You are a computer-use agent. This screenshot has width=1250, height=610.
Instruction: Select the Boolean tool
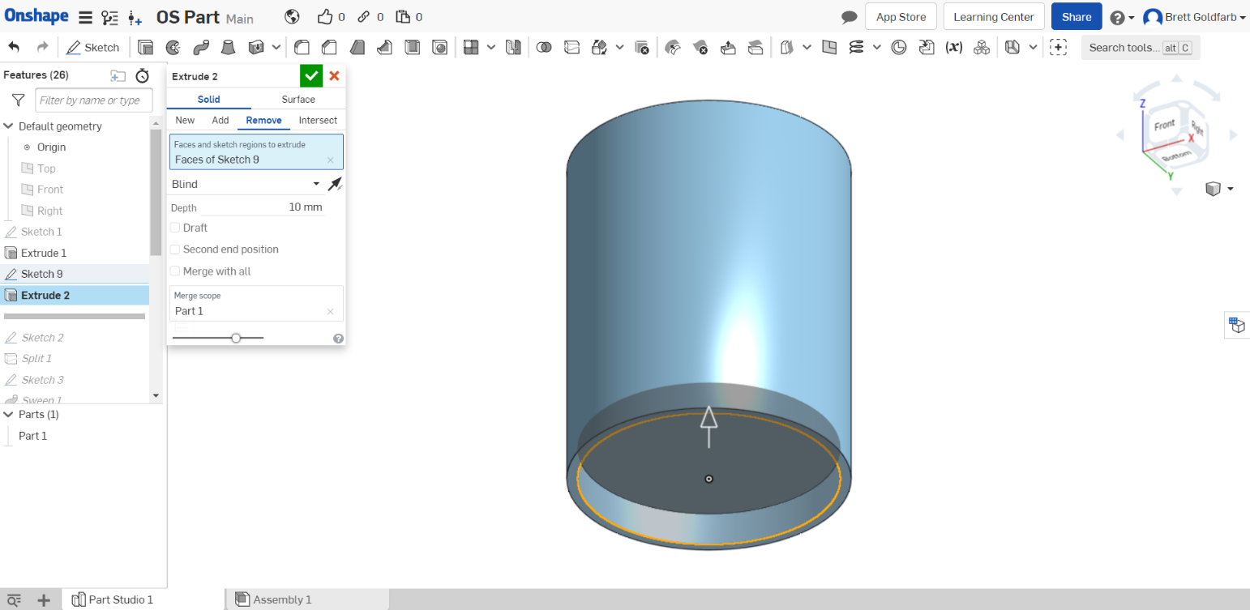(x=545, y=47)
